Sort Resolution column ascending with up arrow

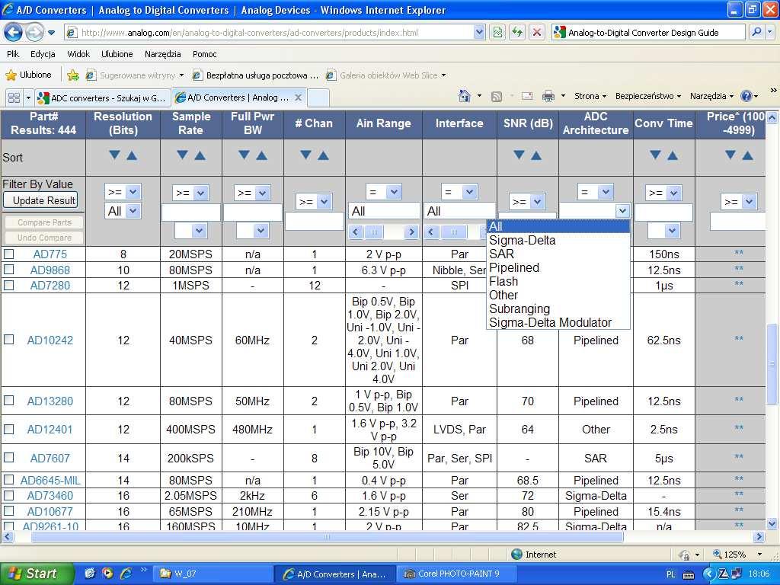click(132, 155)
